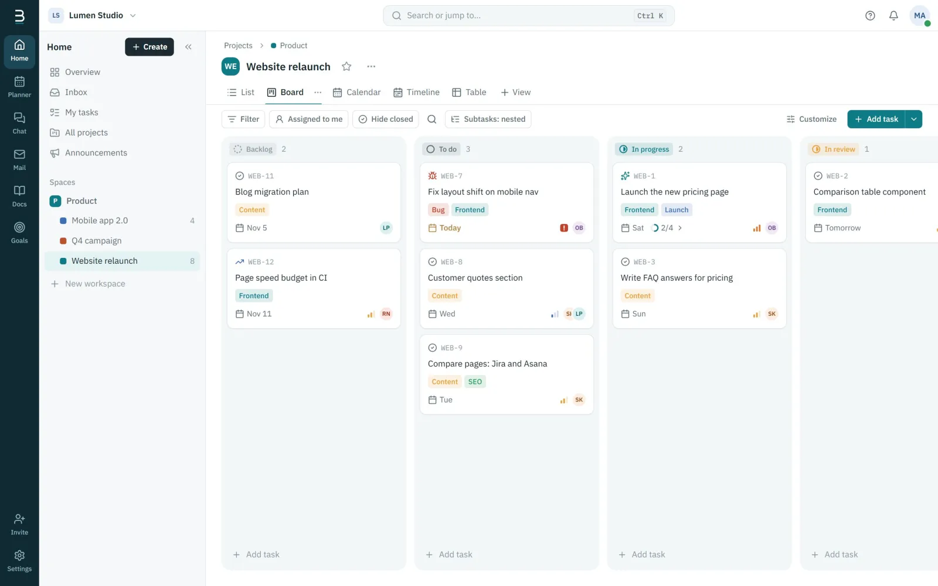
Task: Click urgent priority flag on WEB-7
Action: (564, 228)
